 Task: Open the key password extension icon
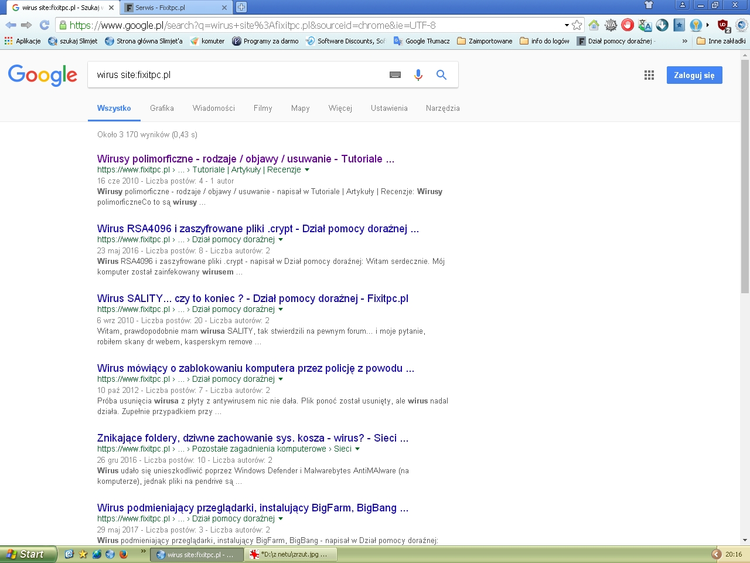point(696,25)
